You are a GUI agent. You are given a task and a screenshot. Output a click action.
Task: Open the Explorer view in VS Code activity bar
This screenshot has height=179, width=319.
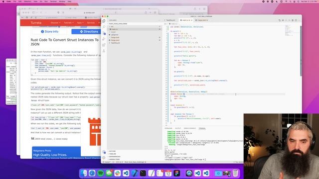[x=104, y=21]
